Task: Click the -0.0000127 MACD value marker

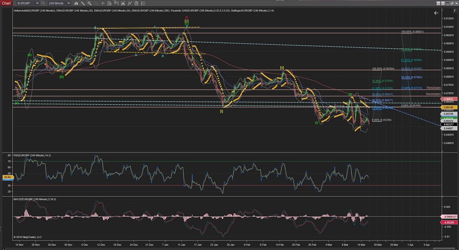Action: (449, 217)
